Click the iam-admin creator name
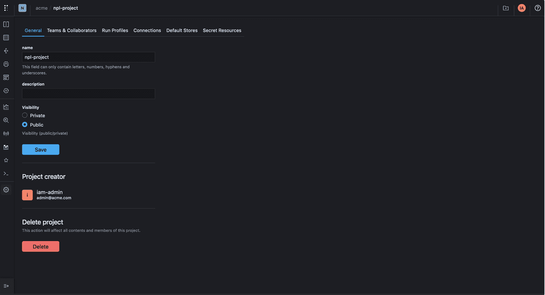The width and height of the screenshot is (545, 295). 50,192
